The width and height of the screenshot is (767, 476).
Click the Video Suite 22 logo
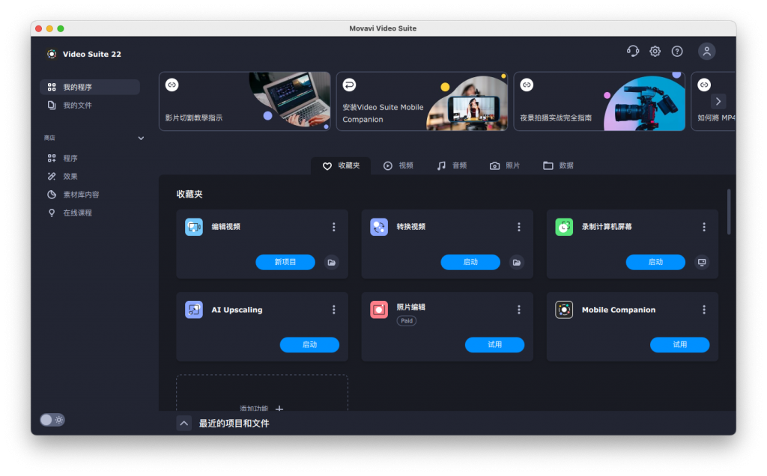pyautogui.click(x=52, y=54)
